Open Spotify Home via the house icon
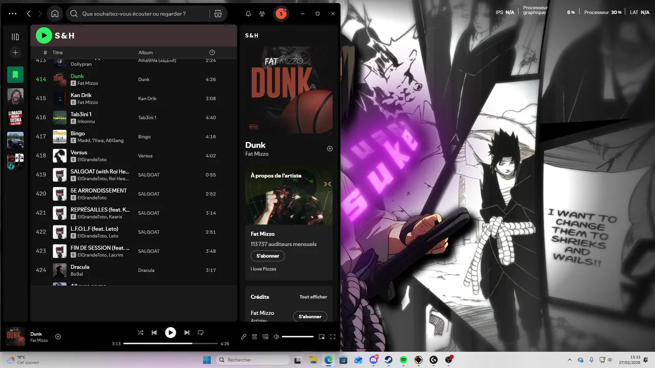The width and height of the screenshot is (655, 368). (x=55, y=14)
